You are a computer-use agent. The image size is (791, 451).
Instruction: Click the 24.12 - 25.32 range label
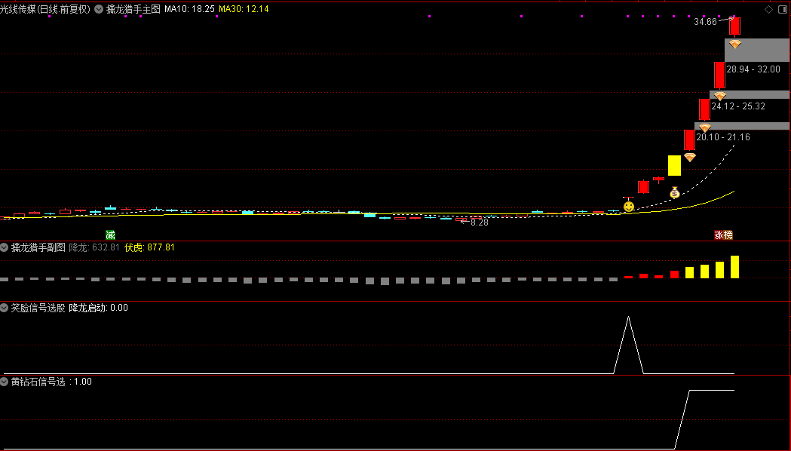pyautogui.click(x=738, y=106)
